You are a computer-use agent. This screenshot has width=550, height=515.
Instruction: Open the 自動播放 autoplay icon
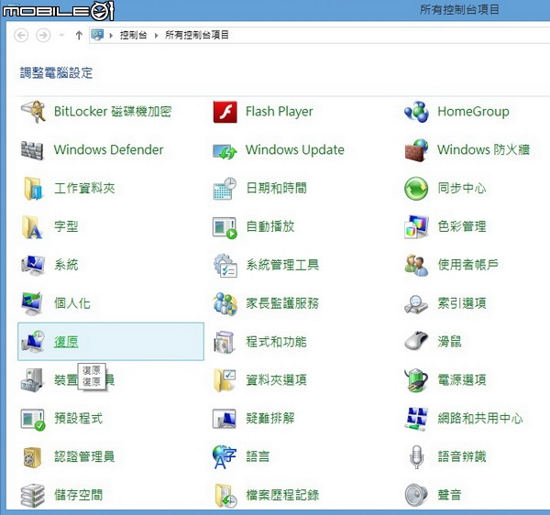point(225,227)
